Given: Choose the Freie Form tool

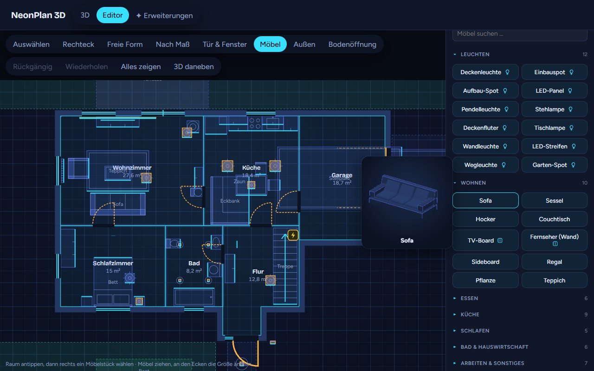Looking at the screenshot, I should click(125, 44).
